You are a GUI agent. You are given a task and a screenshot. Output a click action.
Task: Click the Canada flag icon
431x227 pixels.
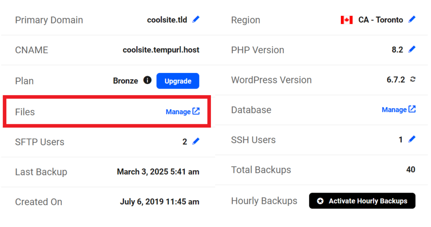pyautogui.click(x=347, y=20)
